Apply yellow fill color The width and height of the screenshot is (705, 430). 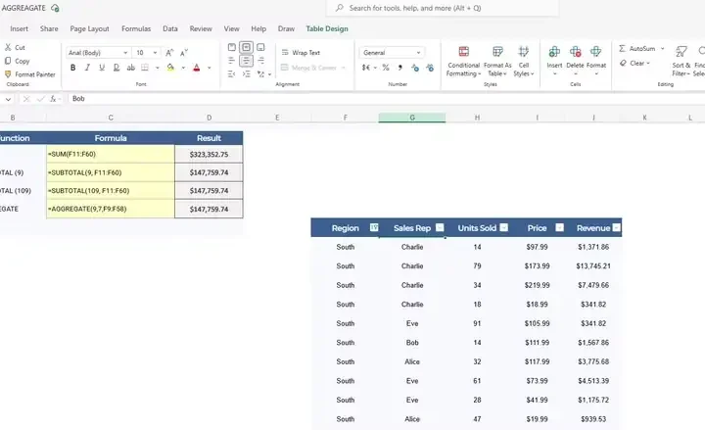[x=170, y=68]
